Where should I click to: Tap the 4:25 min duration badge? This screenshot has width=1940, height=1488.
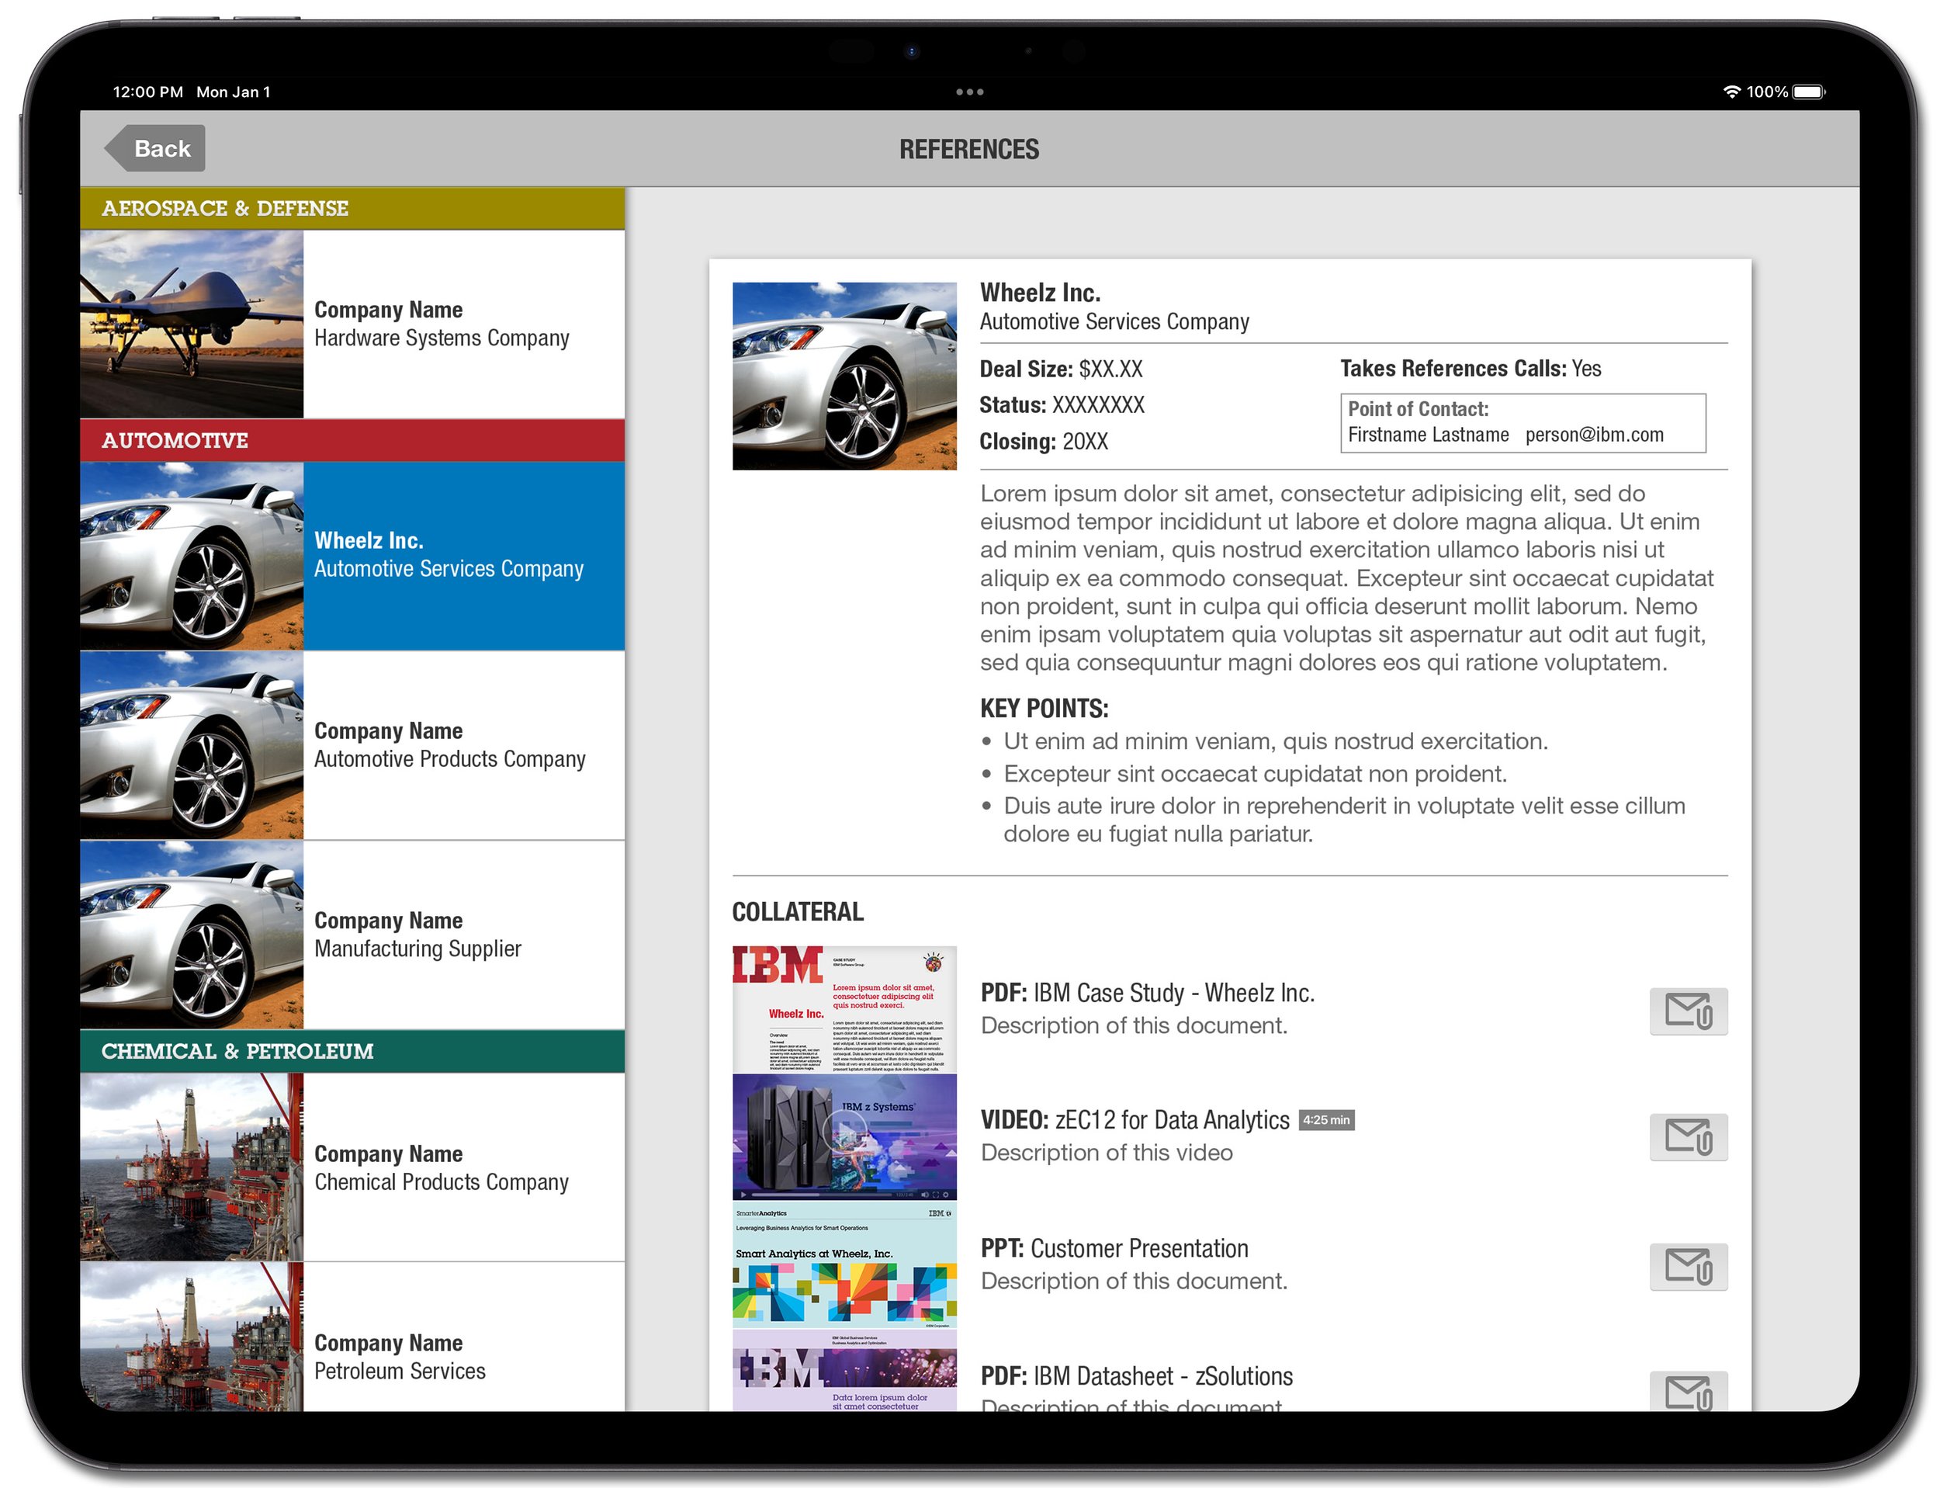1325,1119
